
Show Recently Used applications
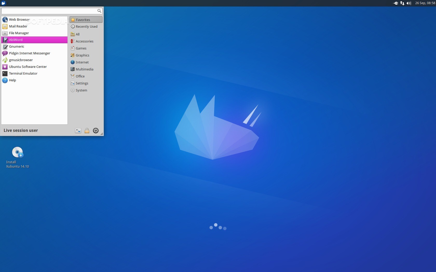[86, 26]
